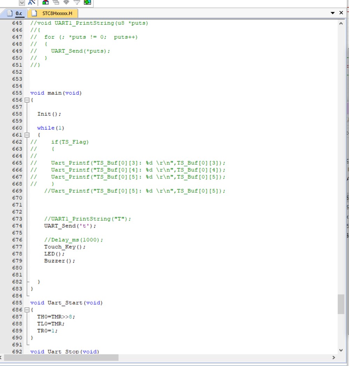
Task: Click the vertical scrollbar up arrow
Action: pyautogui.click(x=341, y=23)
